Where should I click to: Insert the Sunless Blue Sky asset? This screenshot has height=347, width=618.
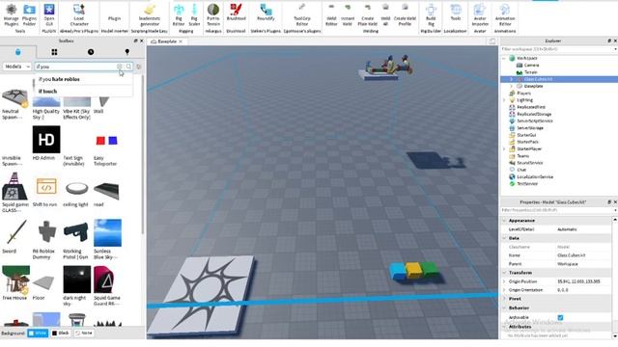[x=107, y=233]
